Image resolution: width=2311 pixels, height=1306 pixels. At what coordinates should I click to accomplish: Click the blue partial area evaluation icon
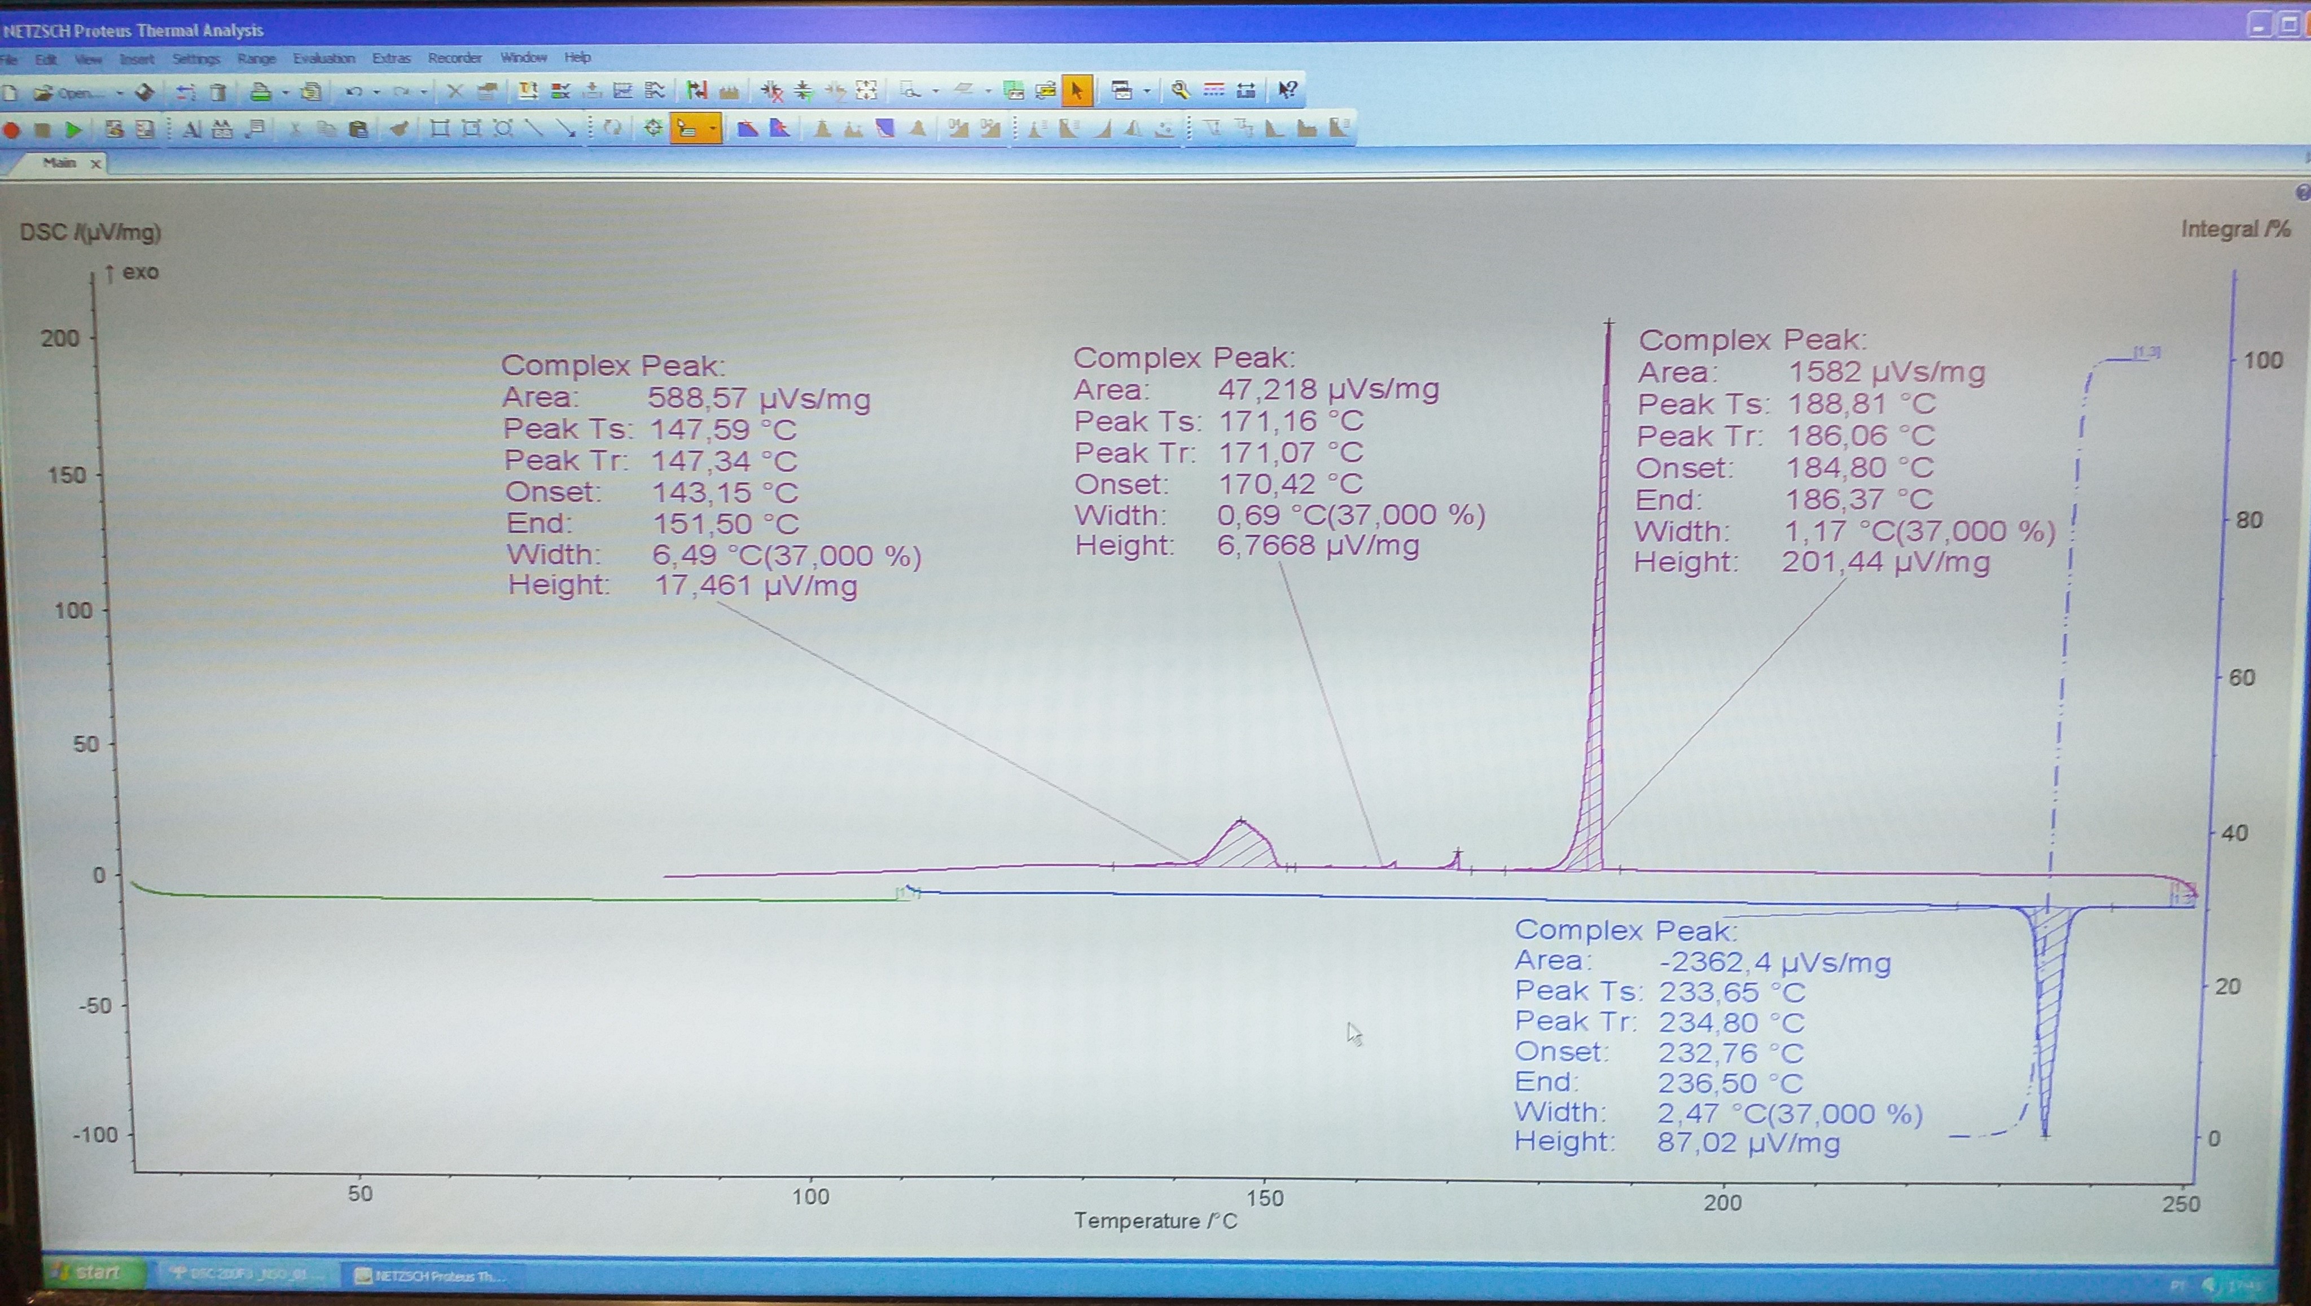point(885,129)
